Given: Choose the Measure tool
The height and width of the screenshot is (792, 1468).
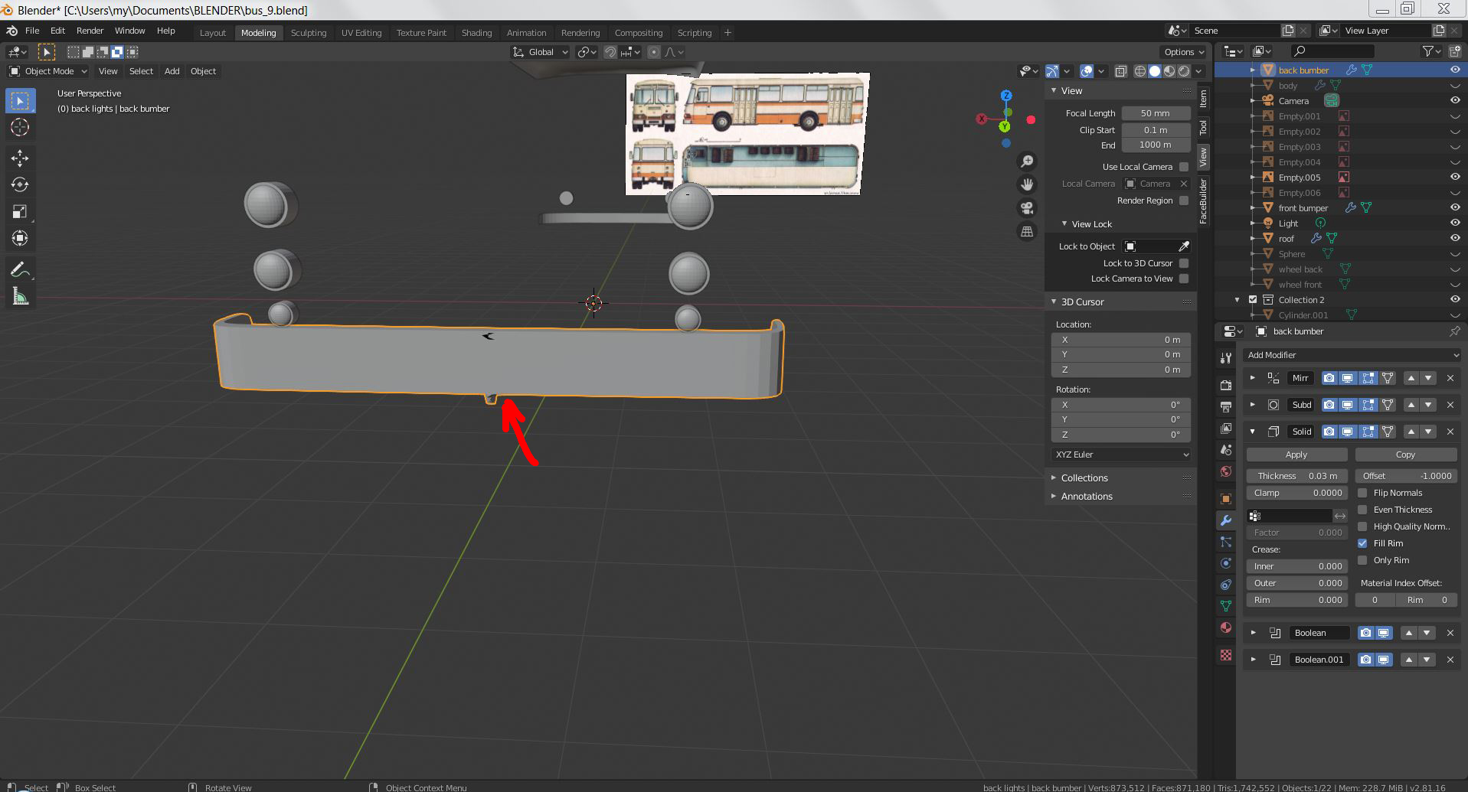Looking at the screenshot, I should (20, 297).
